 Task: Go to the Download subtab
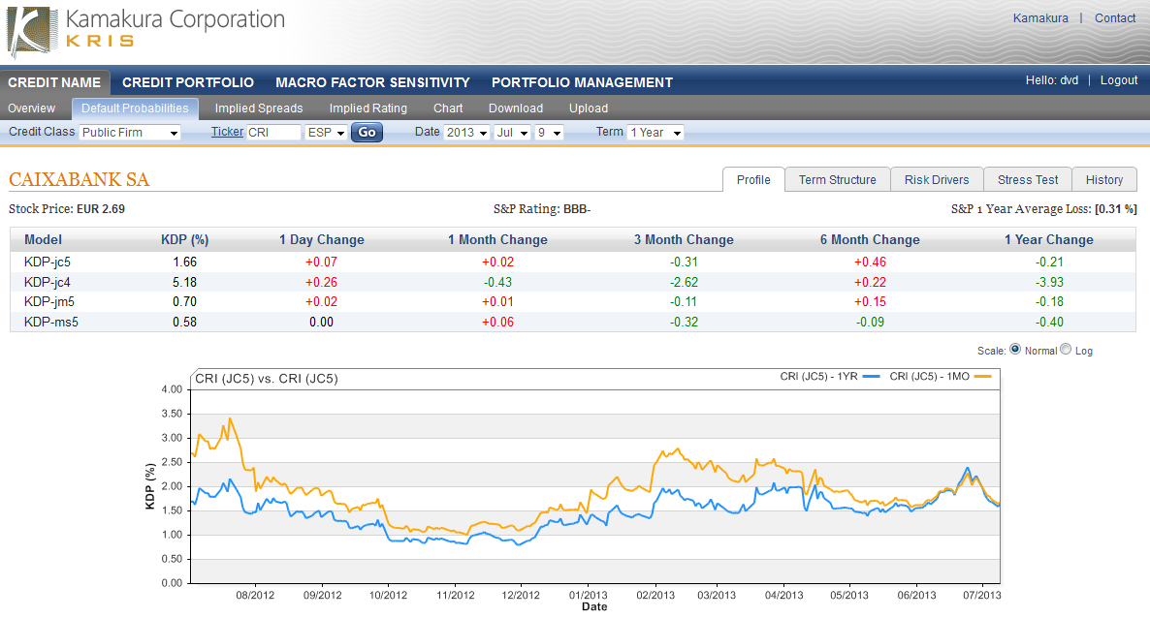coord(516,108)
